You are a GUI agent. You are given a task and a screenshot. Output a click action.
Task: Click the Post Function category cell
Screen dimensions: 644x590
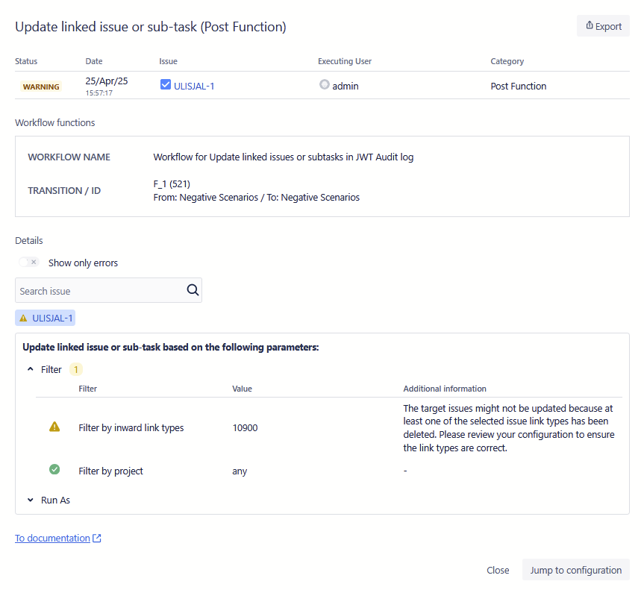pos(519,87)
